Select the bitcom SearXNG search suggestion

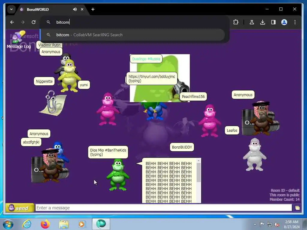133,35
